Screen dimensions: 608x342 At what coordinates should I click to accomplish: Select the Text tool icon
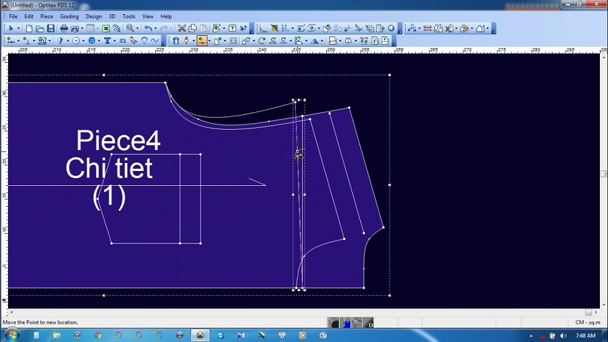(107, 41)
